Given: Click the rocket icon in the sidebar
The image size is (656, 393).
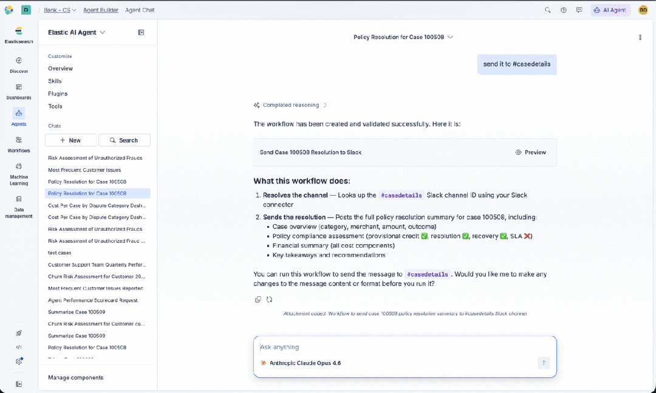Looking at the screenshot, I should point(19,333).
